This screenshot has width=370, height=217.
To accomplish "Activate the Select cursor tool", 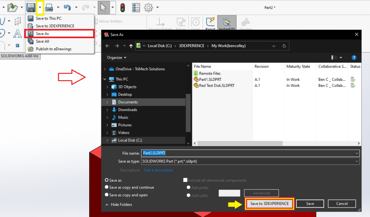I will pos(104,8).
